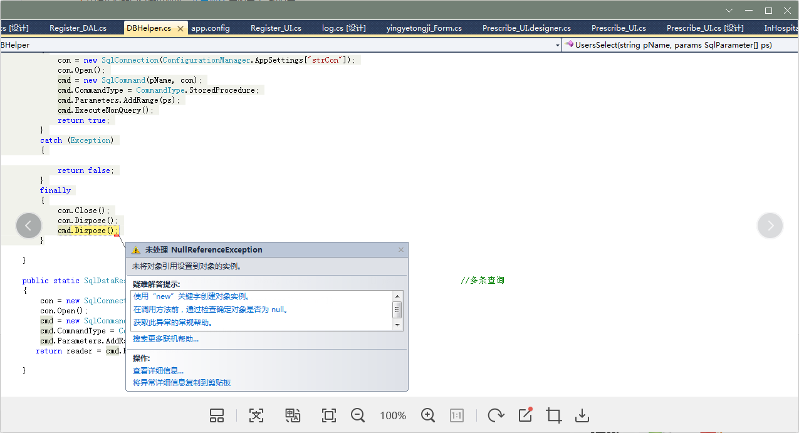Enter full screen view mode
The image size is (799, 433).
coord(328,415)
